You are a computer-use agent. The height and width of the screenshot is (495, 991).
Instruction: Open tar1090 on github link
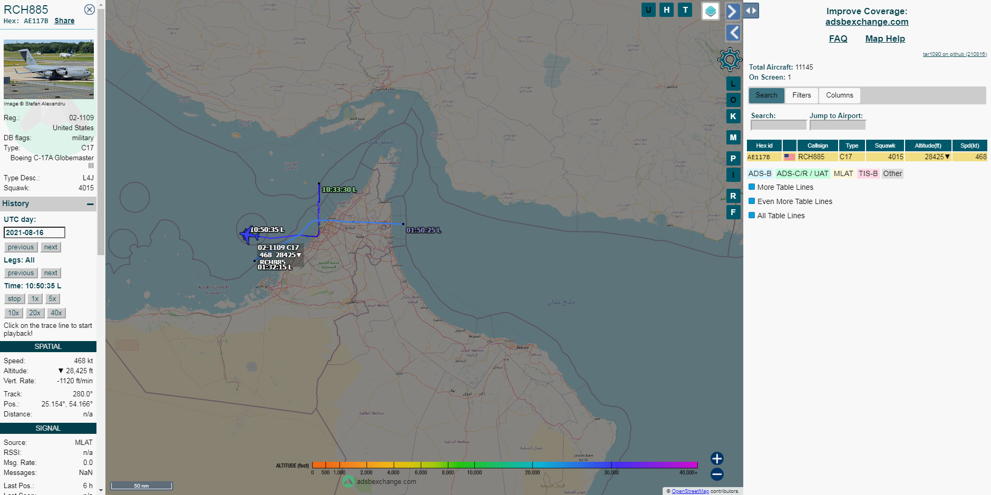pos(955,54)
